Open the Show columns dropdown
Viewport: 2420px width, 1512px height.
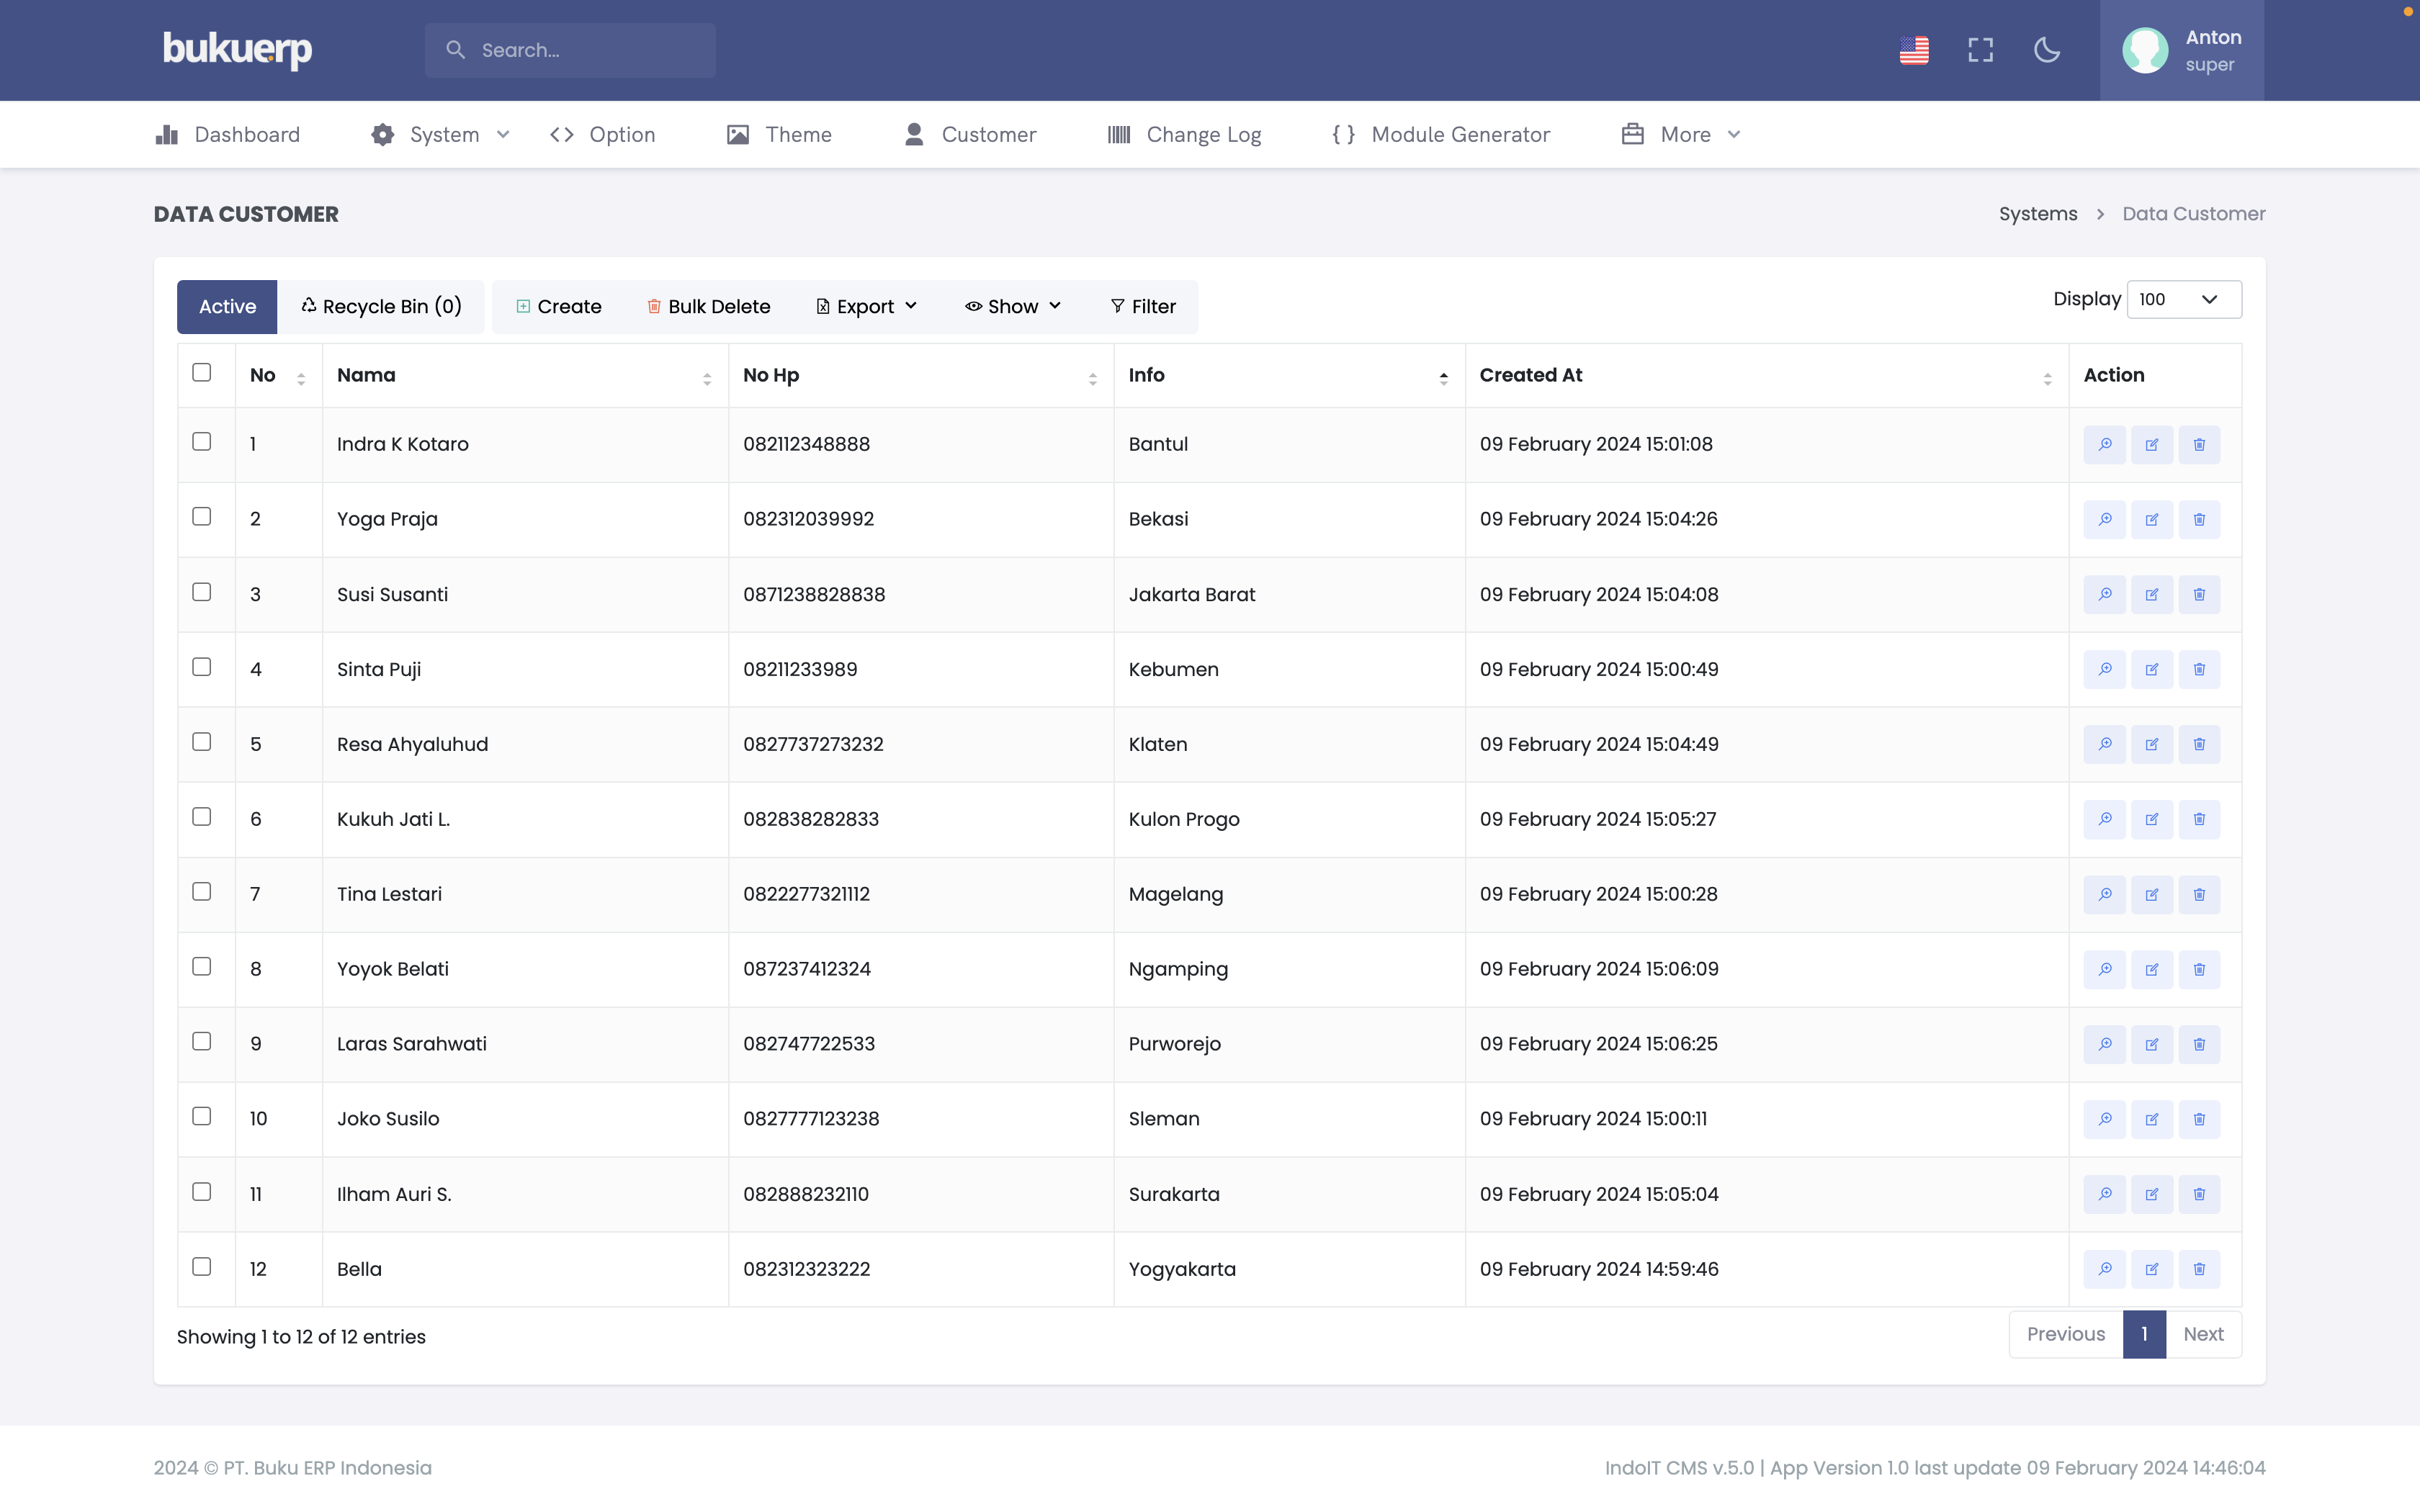click(1012, 307)
